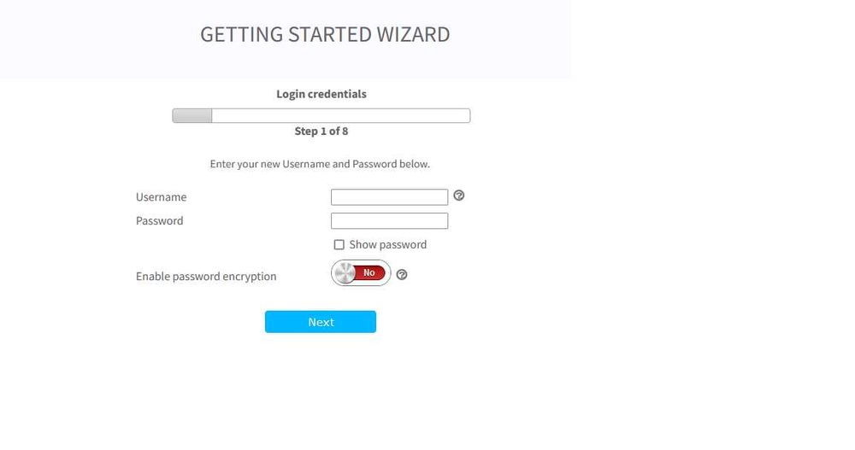
Task: Open help icon next to encryption toggle
Action: [402, 275]
